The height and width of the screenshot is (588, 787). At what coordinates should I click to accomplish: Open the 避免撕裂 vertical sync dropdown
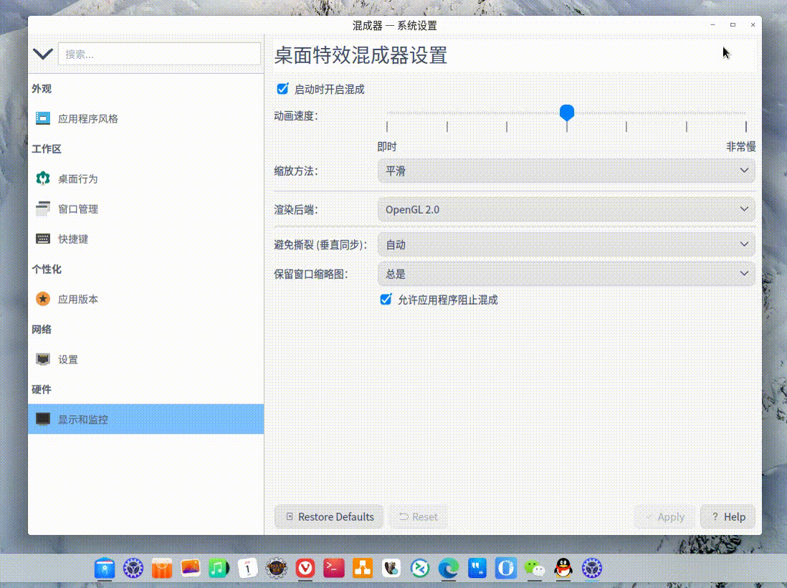[566, 244]
